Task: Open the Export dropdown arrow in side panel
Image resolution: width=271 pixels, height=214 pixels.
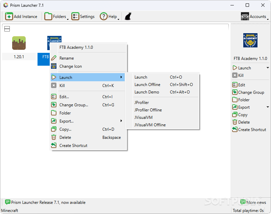Action: point(268,107)
